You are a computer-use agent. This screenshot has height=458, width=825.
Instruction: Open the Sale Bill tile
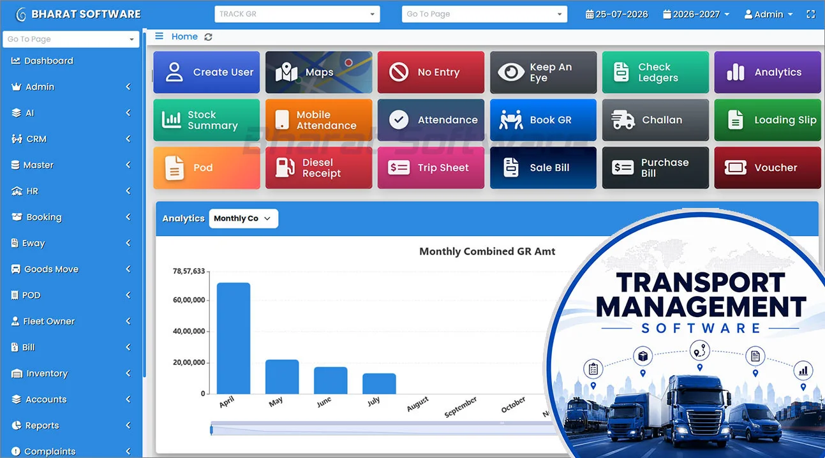click(543, 168)
